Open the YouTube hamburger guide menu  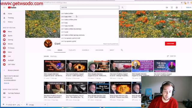(x=4, y=7)
